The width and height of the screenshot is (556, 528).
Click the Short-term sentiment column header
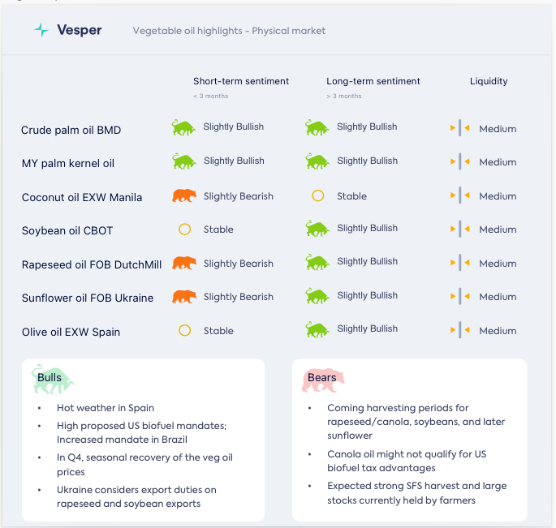[241, 81]
